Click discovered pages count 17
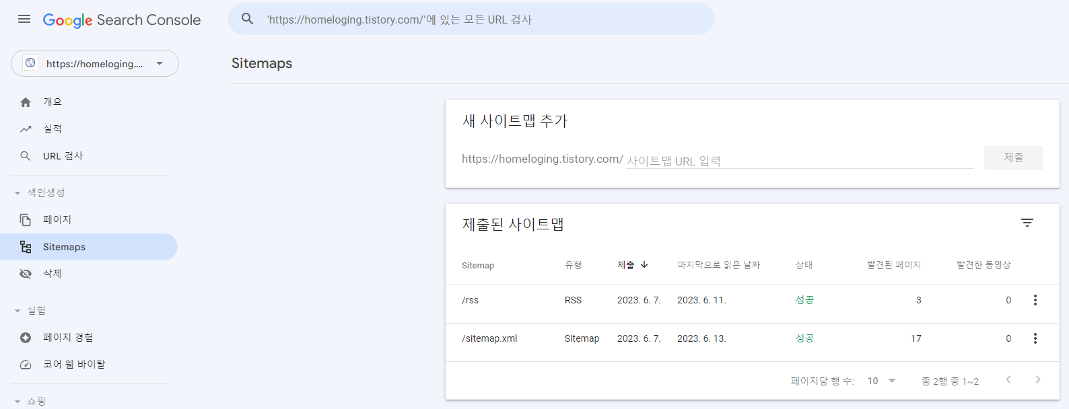 tap(916, 338)
